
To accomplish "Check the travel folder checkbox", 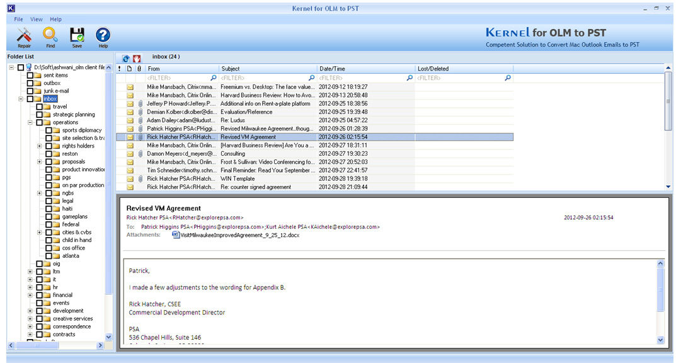I will tap(39, 107).
